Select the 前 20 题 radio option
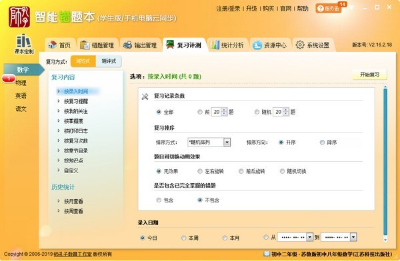The height and width of the screenshot is (261, 400). [x=200, y=112]
